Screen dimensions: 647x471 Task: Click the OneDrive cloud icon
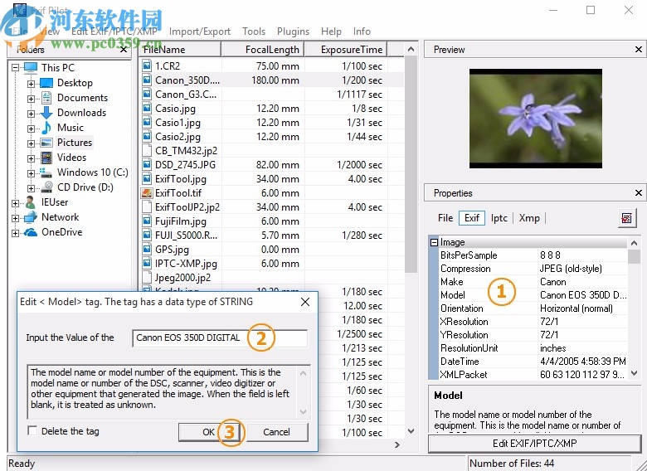[x=31, y=232]
